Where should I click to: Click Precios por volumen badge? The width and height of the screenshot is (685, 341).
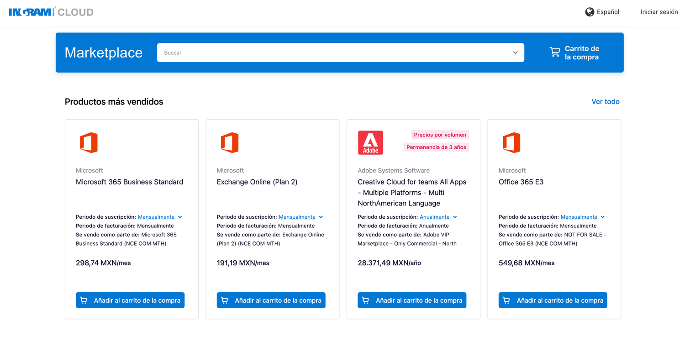point(440,135)
